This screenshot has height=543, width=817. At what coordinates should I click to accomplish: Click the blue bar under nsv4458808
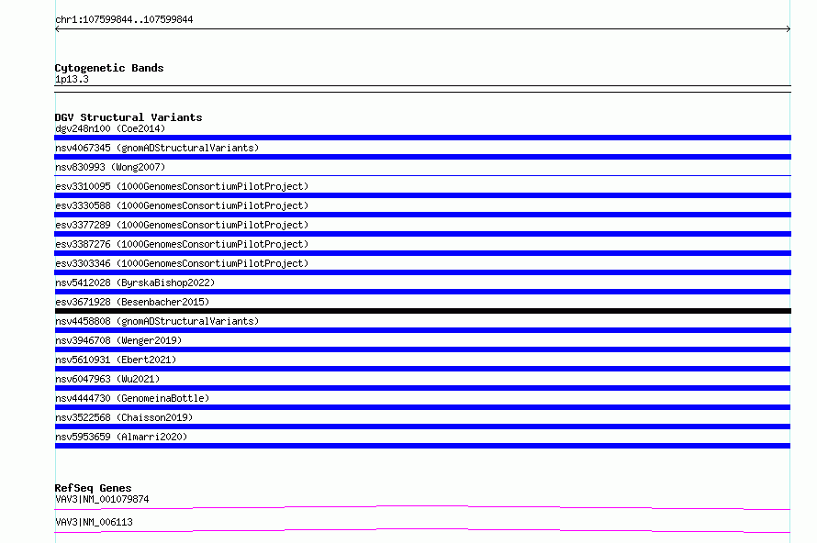click(422, 330)
